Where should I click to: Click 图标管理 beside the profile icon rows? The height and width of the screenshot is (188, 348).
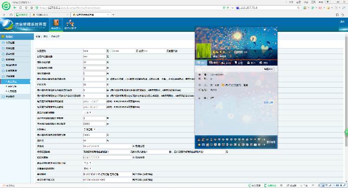[271, 142]
